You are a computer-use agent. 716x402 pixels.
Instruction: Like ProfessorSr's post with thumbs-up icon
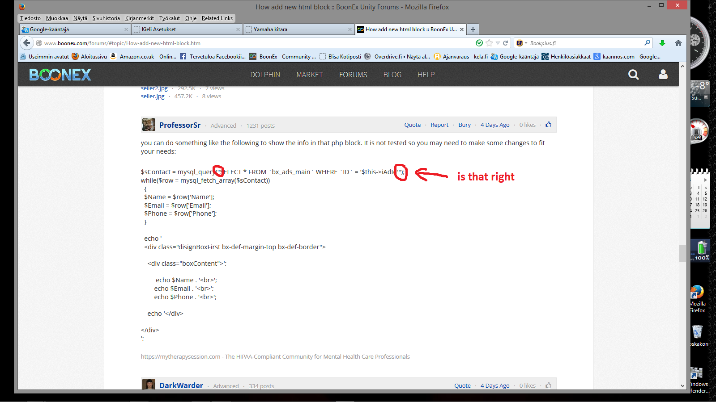[x=548, y=125]
